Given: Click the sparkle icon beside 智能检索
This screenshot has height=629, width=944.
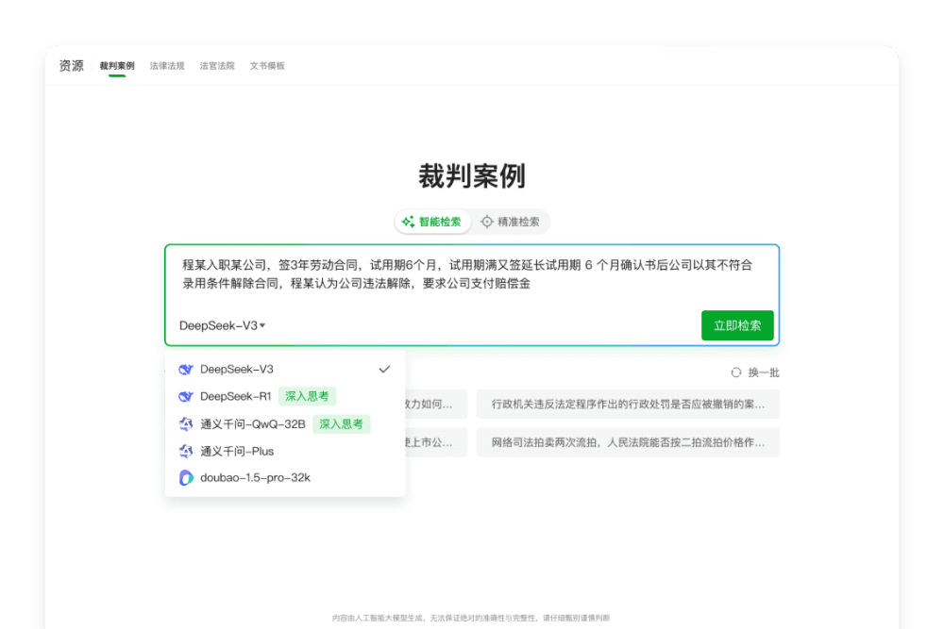Looking at the screenshot, I should click(408, 222).
